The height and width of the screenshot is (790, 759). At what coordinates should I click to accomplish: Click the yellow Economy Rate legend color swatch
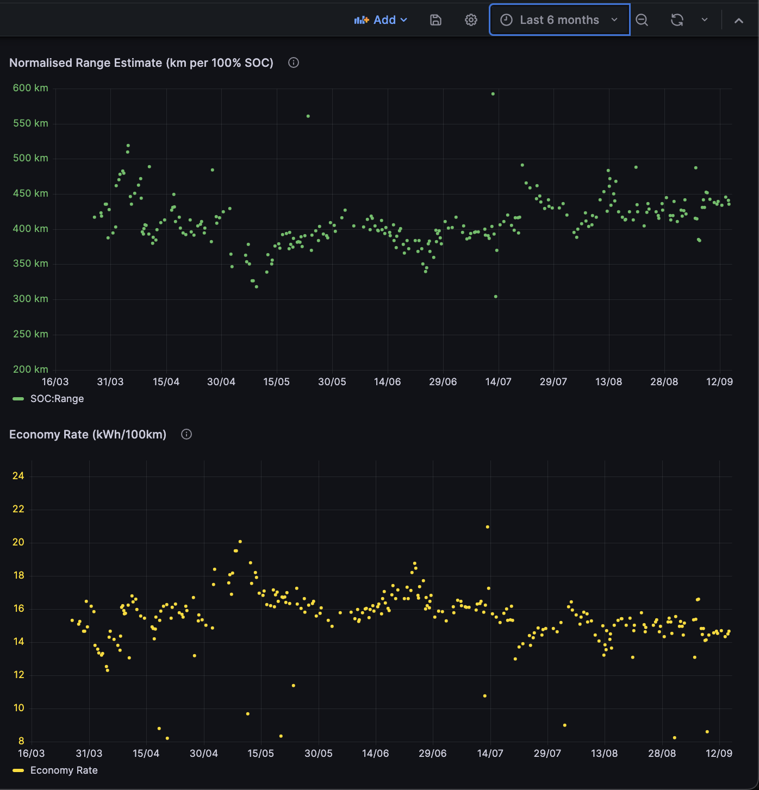(18, 770)
